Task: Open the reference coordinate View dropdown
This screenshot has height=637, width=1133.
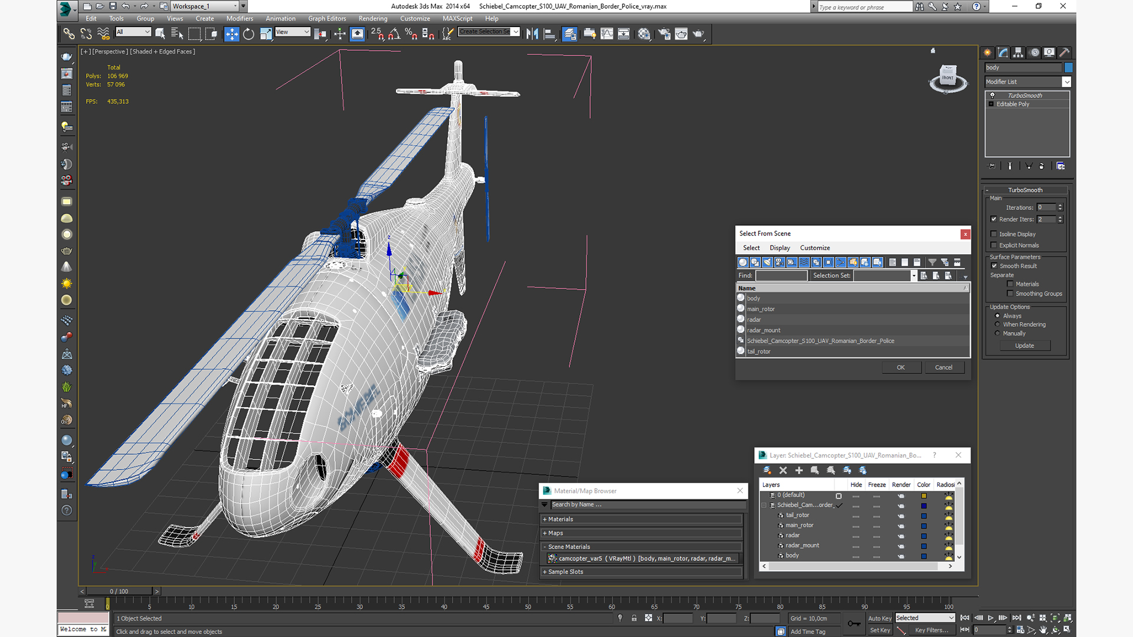Action: click(293, 32)
